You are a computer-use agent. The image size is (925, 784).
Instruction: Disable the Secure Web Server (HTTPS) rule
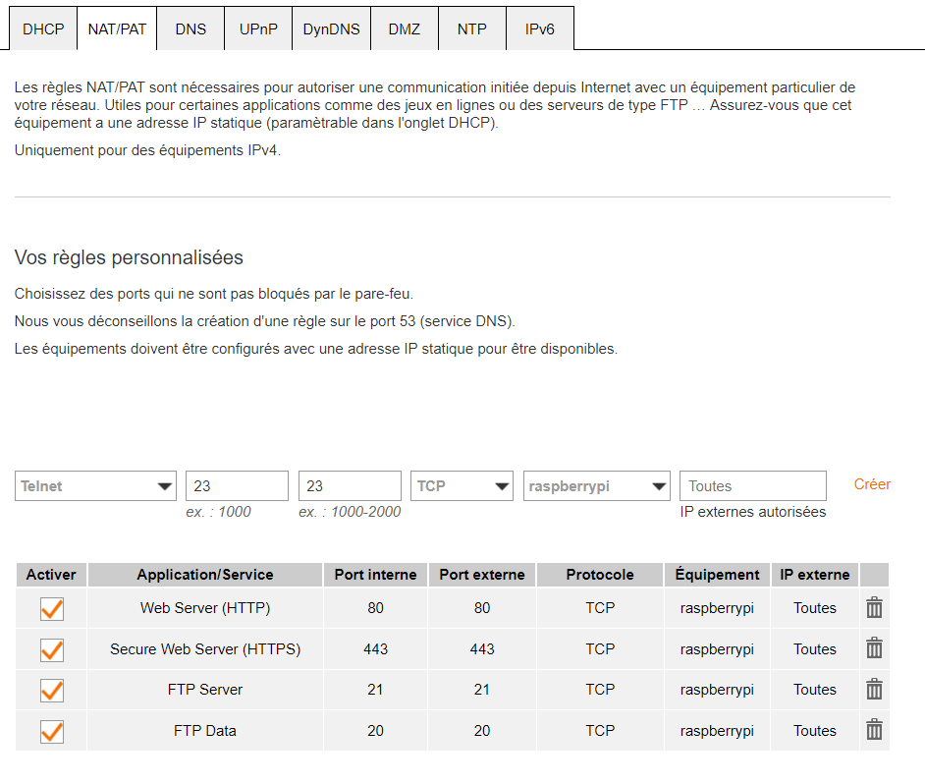click(52, 649)
